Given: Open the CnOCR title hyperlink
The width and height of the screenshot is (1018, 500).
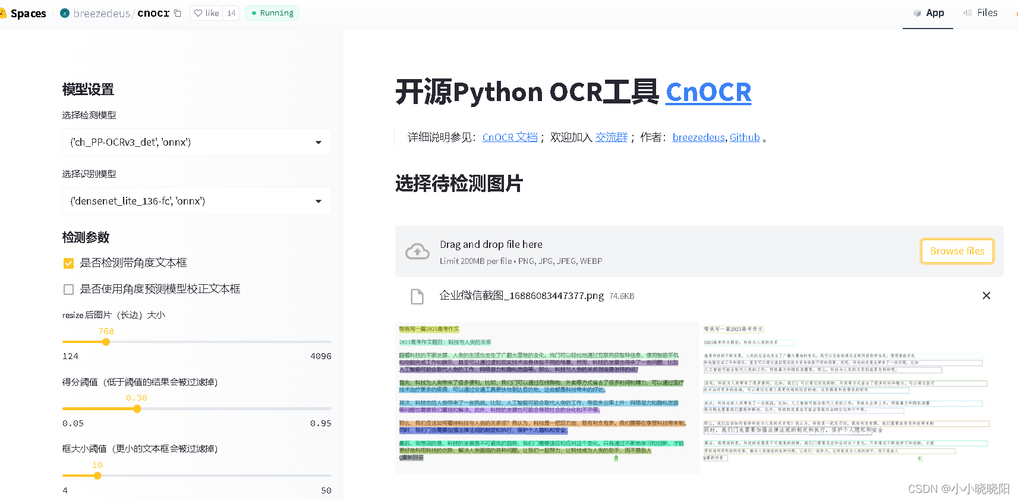Looking at the screenshot, I should pos(708,92).
